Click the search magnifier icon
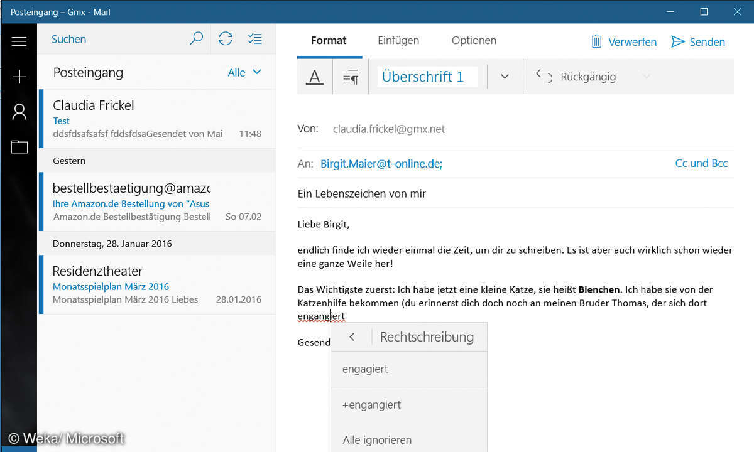 (196, 39)
